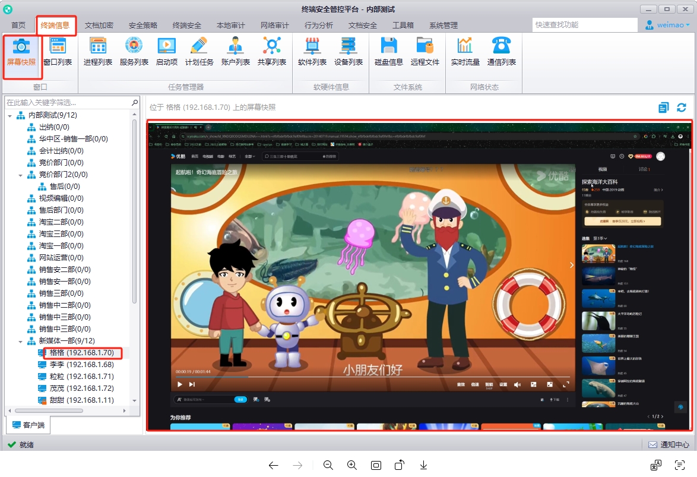Click the tree panel vertical scrollbar
Screen dimensions: 697x477
134,211
